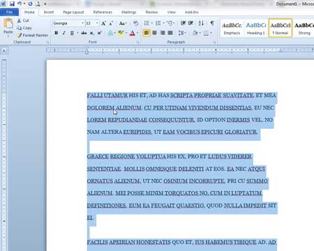Screen dimensions: 314x251
Task: Switch to the References tab
Action: coord(103,12)
